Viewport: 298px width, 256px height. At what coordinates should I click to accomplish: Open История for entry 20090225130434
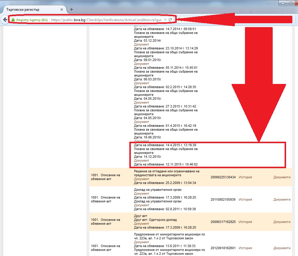click(245, 177)
